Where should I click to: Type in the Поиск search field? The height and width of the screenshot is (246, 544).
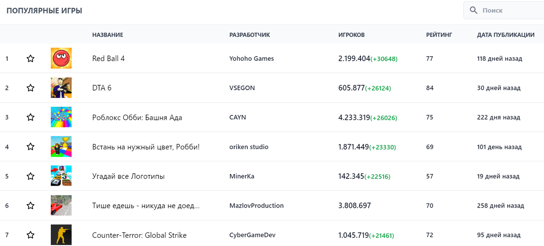coord(510,10)
